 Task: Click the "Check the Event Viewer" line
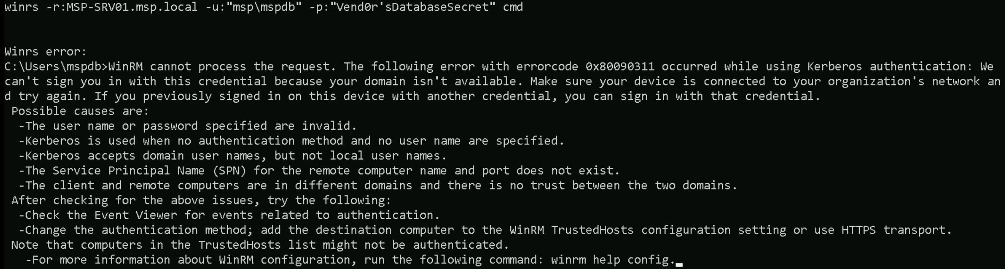[x=229, y=215]
